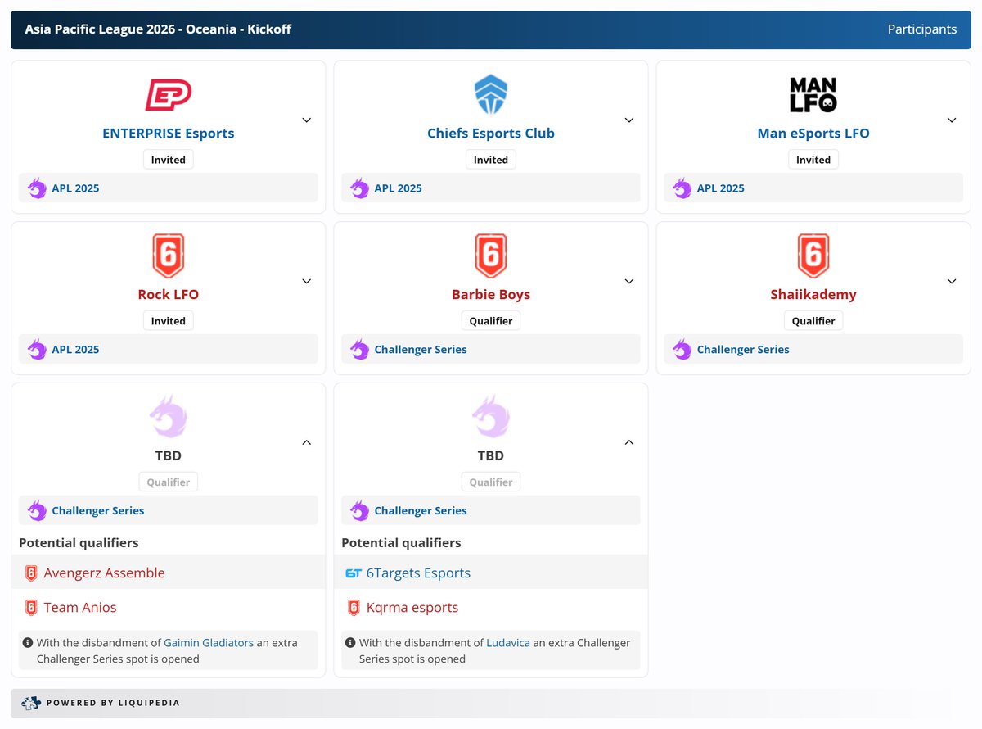The height and width of the screenshot is (729, 982).
Task: Open APL 2025 link in Chiefs Esports Club card
Action: pyautogui.click(x=398, y=188)
